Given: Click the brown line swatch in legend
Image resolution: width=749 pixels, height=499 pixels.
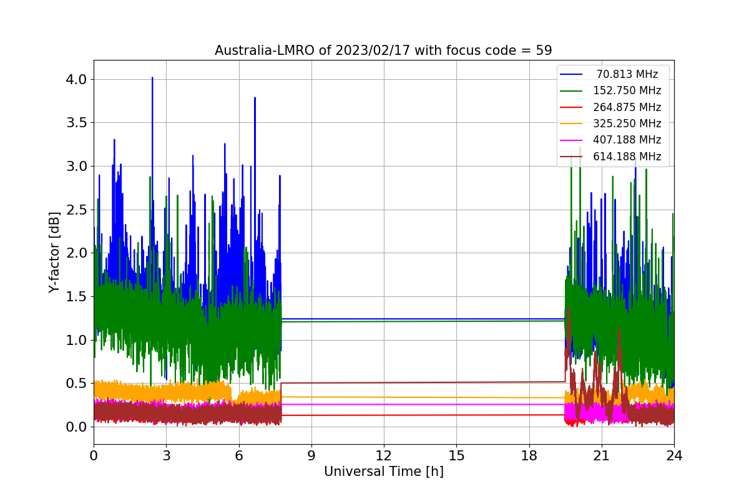Looking at the screenshot, I should 572,157.
